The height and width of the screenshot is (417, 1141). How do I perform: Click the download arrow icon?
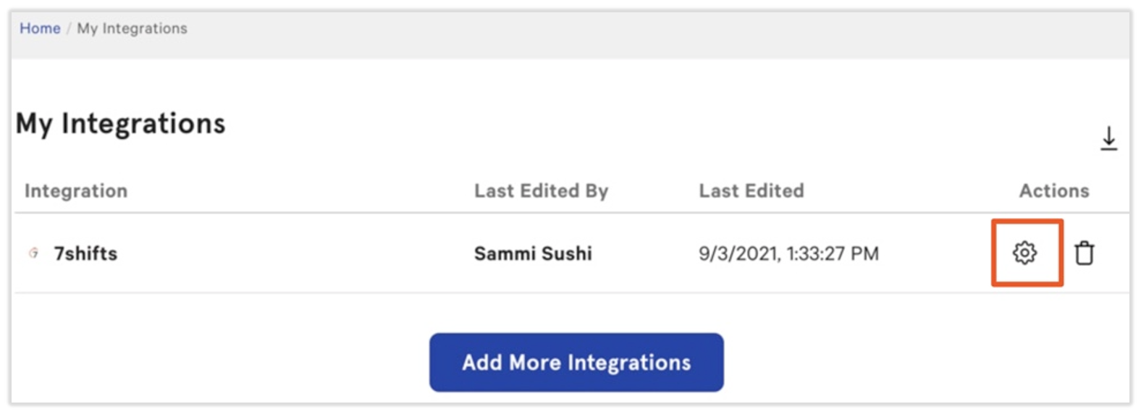[1108, 138]
